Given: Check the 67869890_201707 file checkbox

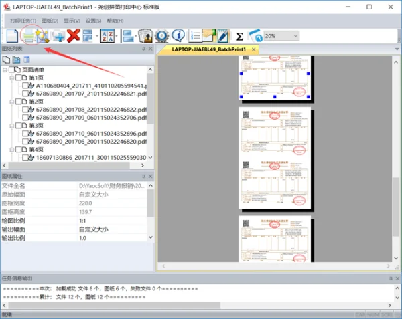Looking at the screenshot, I should 25,94.
